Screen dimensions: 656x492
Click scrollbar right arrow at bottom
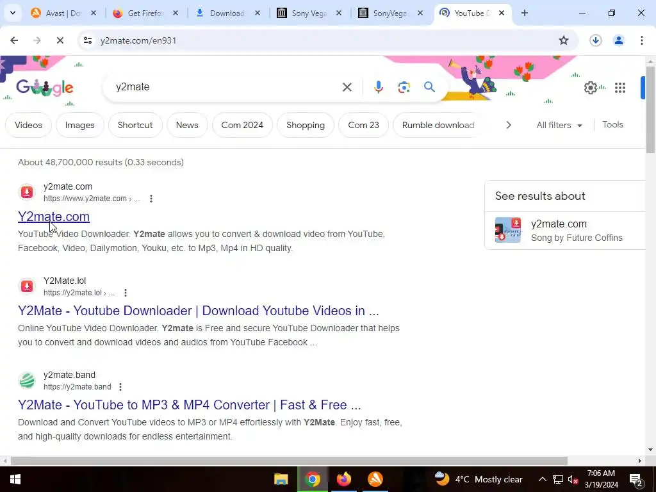click(640, 461)
